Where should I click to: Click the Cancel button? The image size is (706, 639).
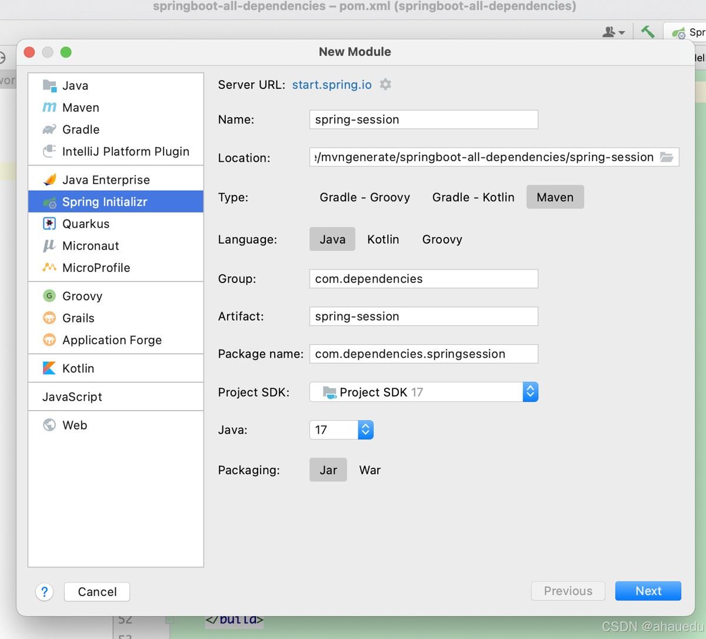click(97, 591)
